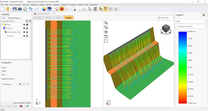Click the slope layers material icon
The image size is (208, 111).
pyautogui.click(x=90, y=9)
